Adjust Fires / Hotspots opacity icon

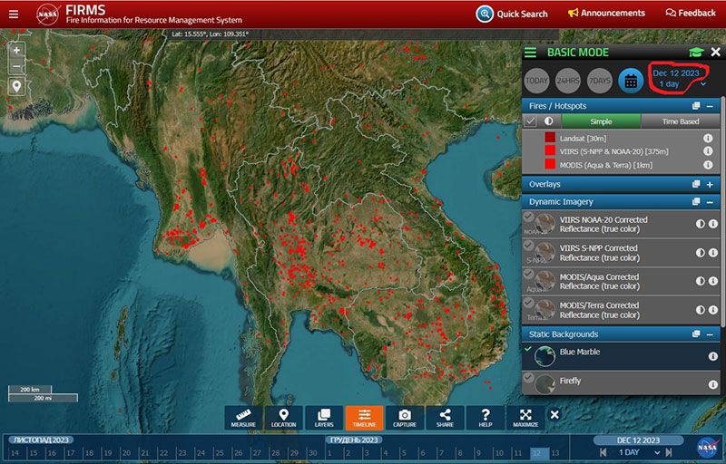549,121
